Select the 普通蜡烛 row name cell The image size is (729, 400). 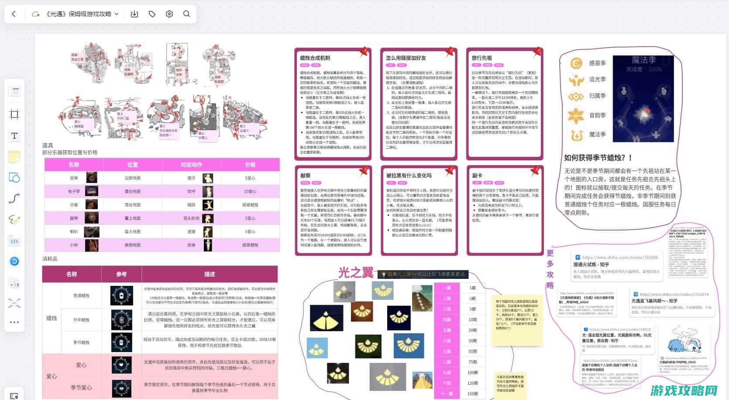point(81,295)
